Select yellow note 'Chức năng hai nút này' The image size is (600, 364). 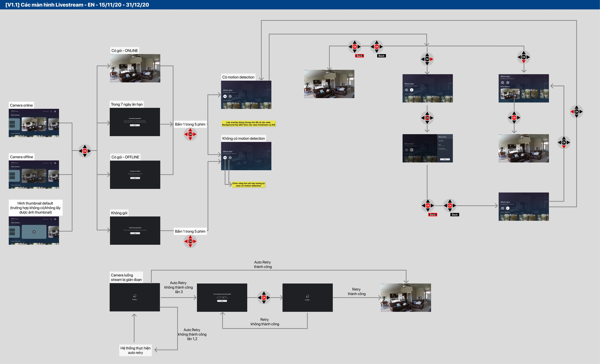[248, 184]
